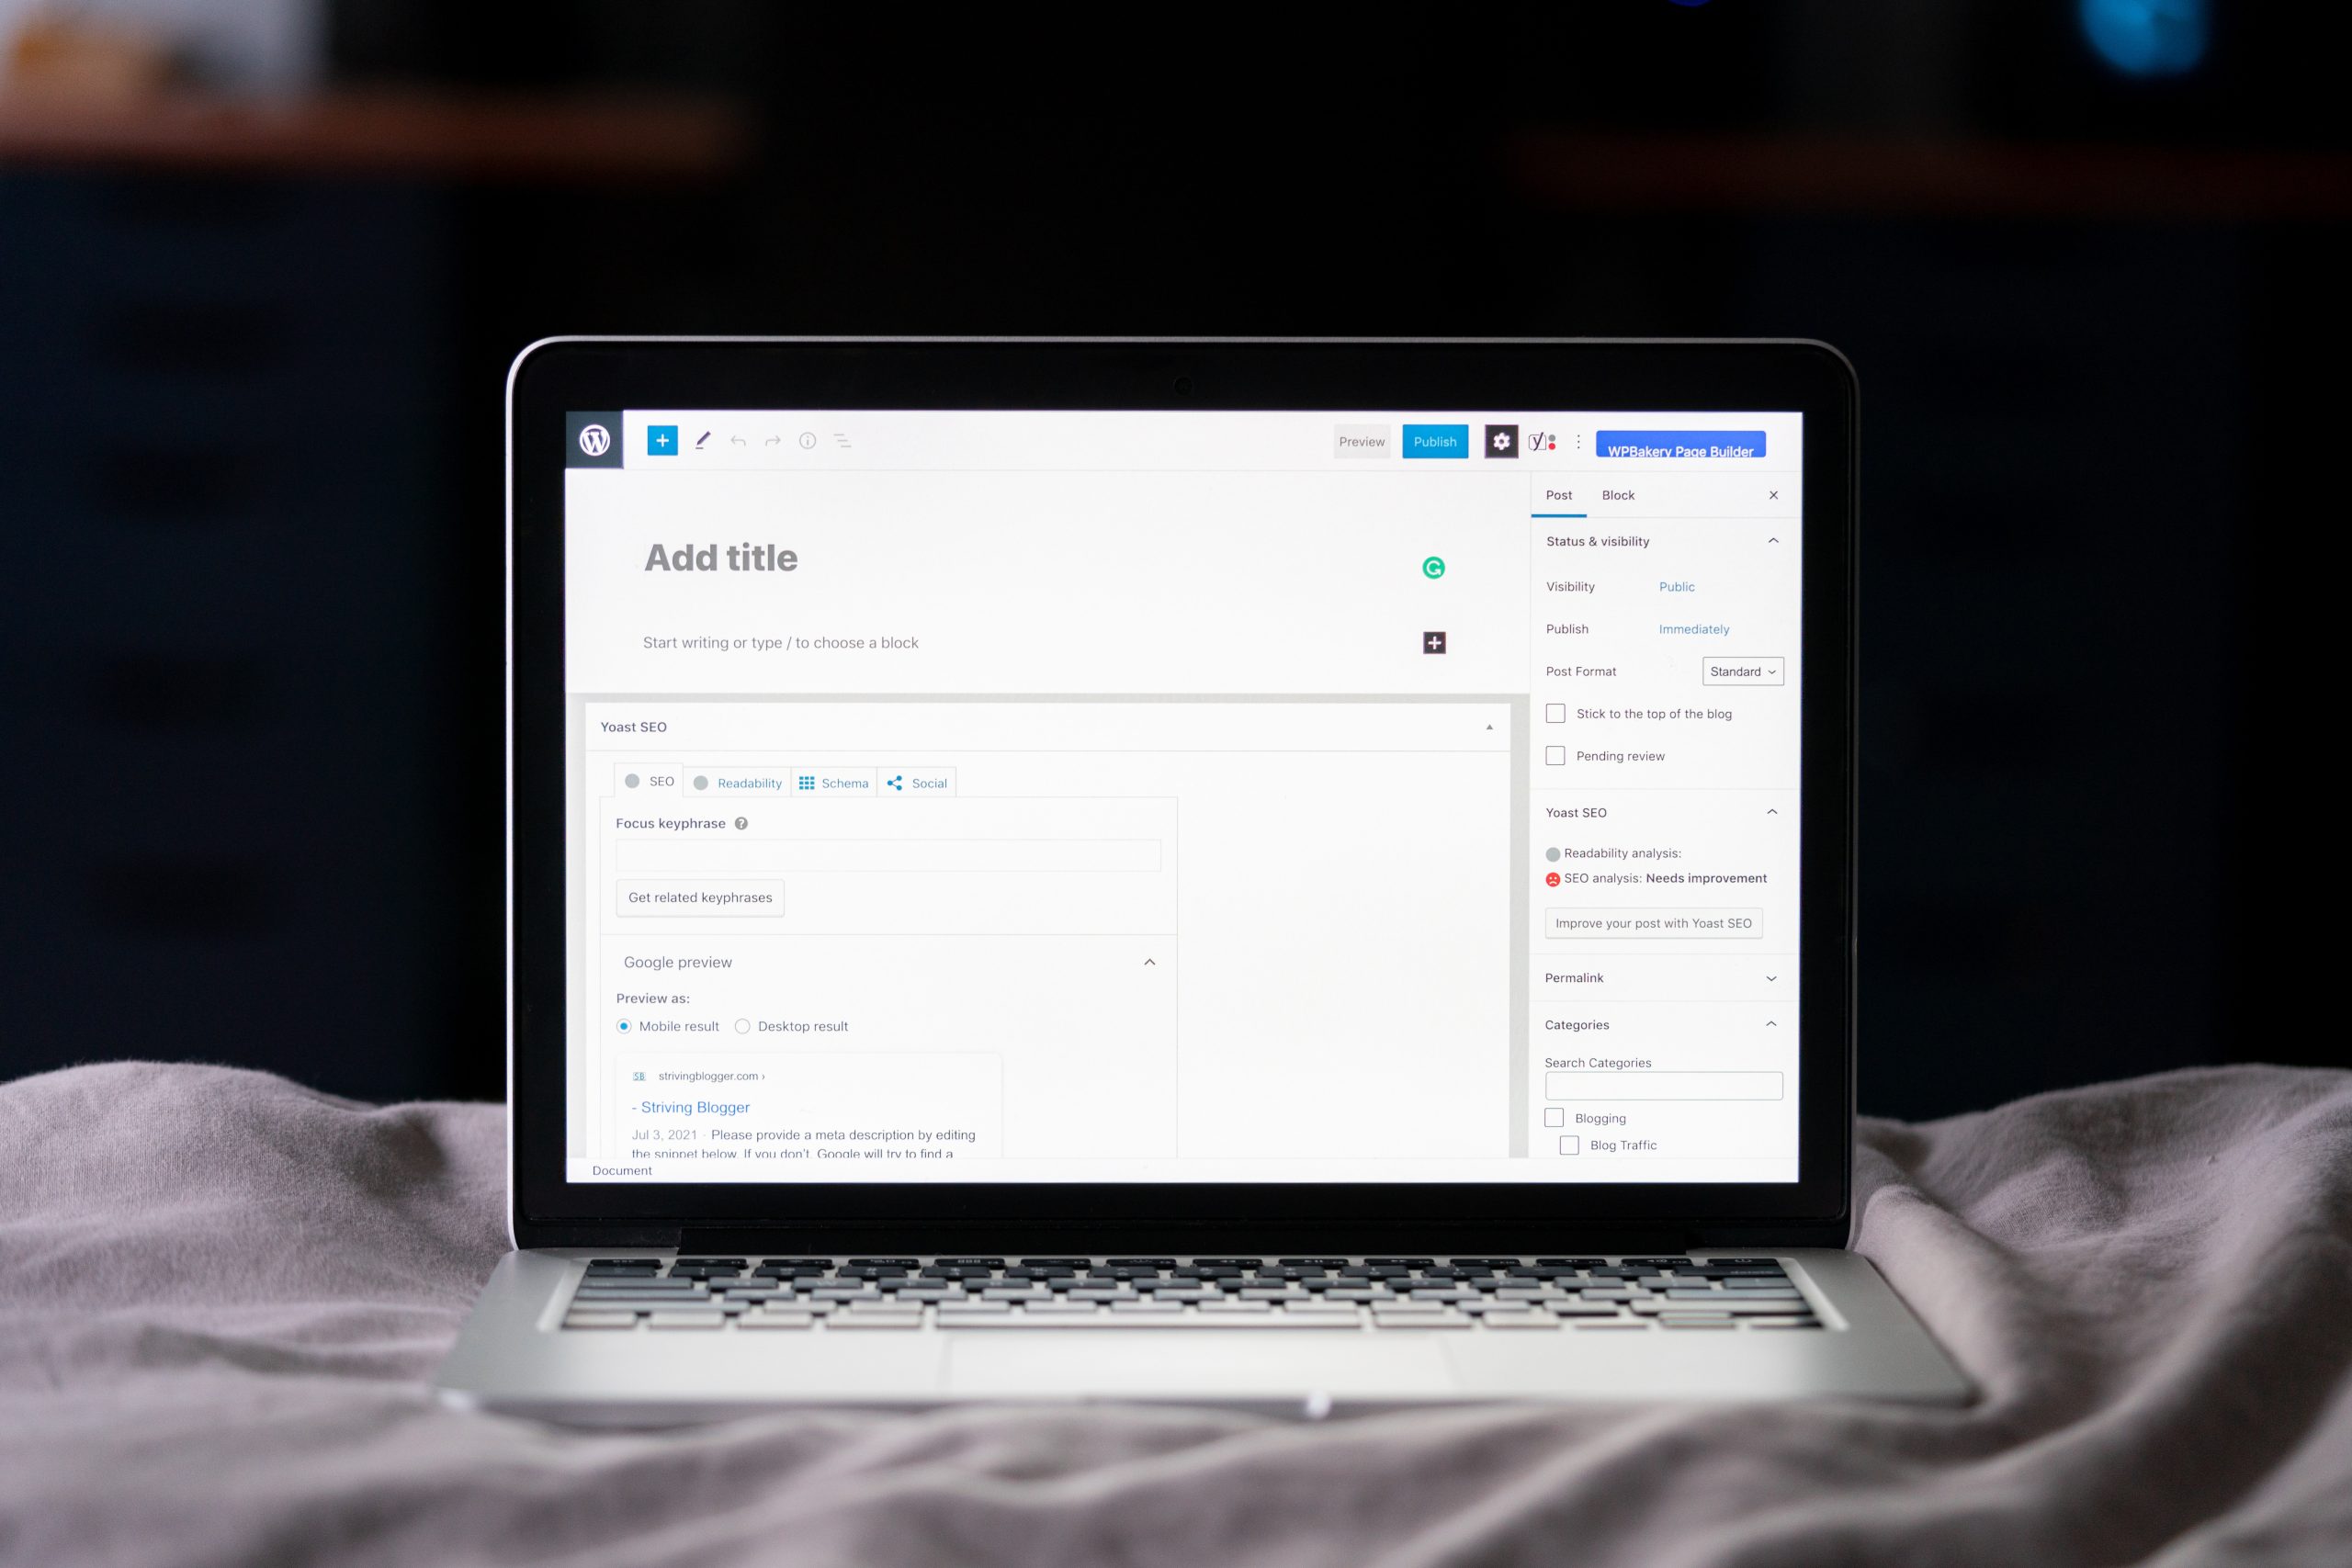Image resolution: width=2352 pixels, height=1568 pixels.
Task: Click the Schema tab in Yoast SEO
Action: coord(840,783)
